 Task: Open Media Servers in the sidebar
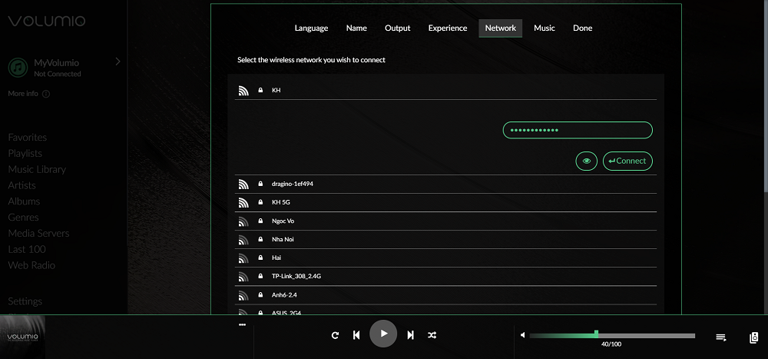point(38,234)
